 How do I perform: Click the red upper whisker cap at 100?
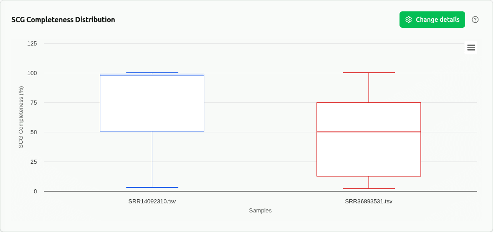pyautogui.click(x=368, y=73)
